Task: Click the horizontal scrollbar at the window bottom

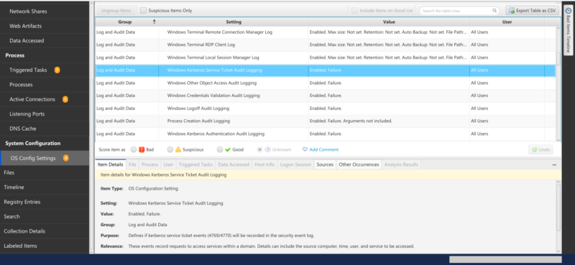Action: 505,259
